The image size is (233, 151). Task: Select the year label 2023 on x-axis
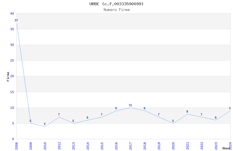216,146
